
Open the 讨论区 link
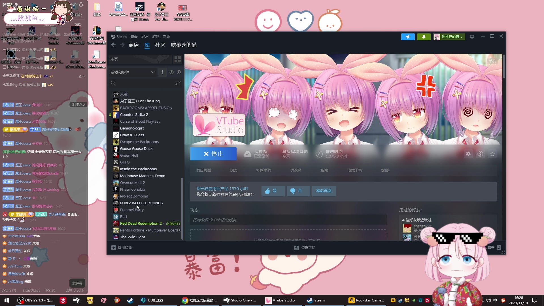pyautogui.click(x=296, y=170)
